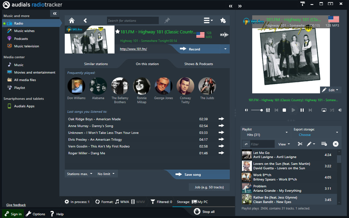This screenshot has width=349, height=218.
Task: Click the playlist vertical scrollbar
Action: pos(339,177)
